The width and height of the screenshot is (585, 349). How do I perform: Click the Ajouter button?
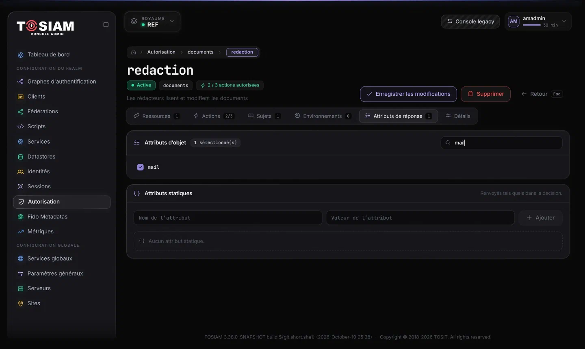540,218
